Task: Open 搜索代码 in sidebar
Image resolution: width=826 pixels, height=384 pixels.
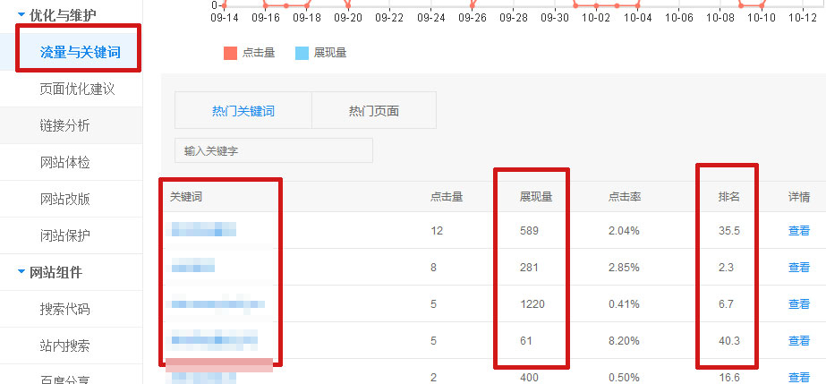Action: click(x=64, y=309)
